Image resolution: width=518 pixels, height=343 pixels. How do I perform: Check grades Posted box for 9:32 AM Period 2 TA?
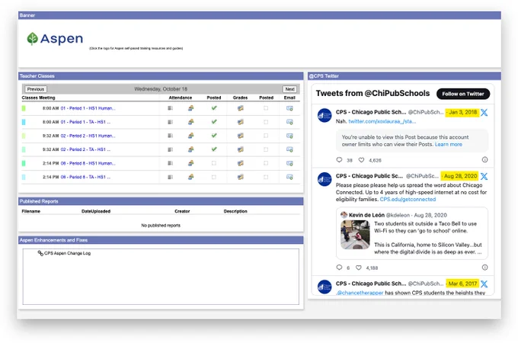click(266, 149)
